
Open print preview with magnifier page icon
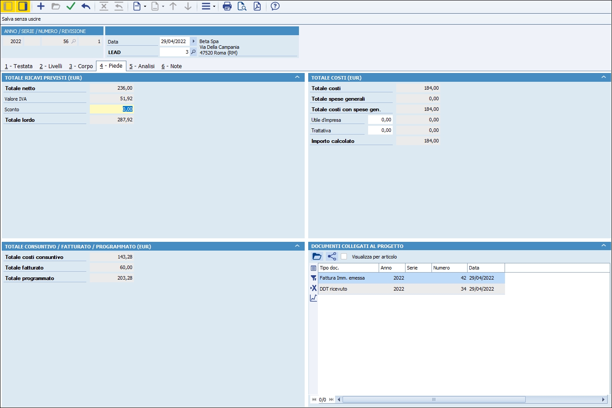click(242, 6)
